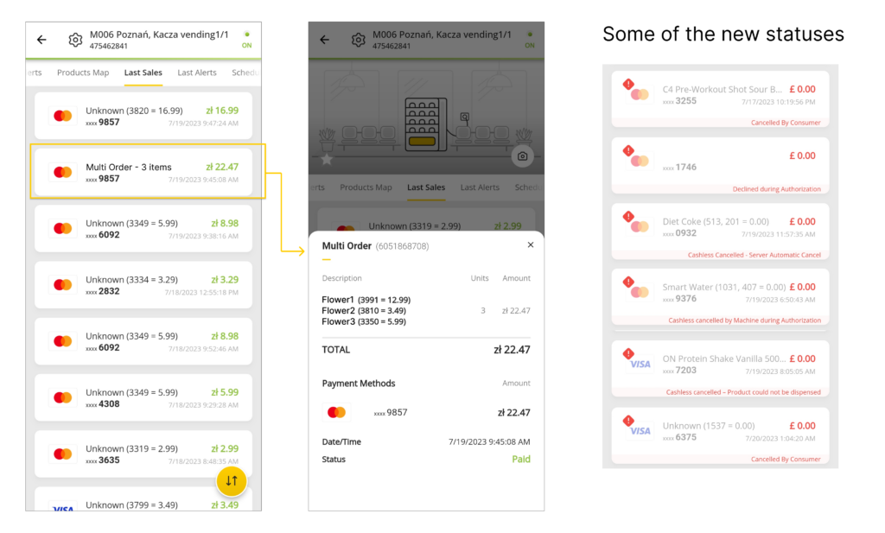
Task: Tap the Smart Water cancelled transaction card
Action: point(720,297)
